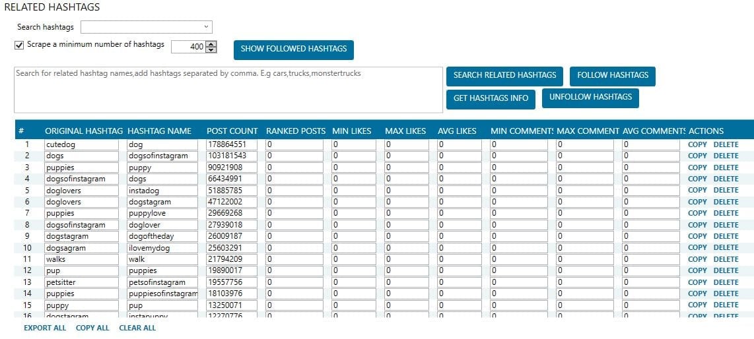Click post count cell 21794209
The image size is (754, 339).
232,259
